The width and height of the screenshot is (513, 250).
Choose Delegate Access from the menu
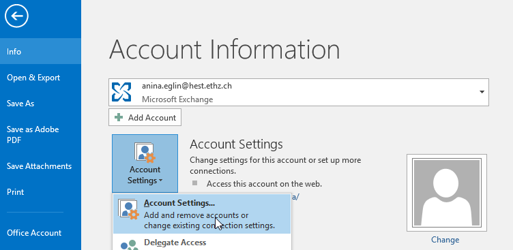(201, 243)
